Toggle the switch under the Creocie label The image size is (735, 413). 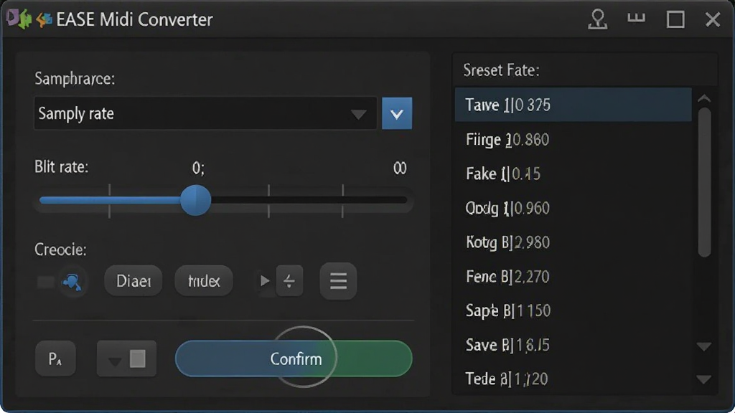[x=62, y=281]
